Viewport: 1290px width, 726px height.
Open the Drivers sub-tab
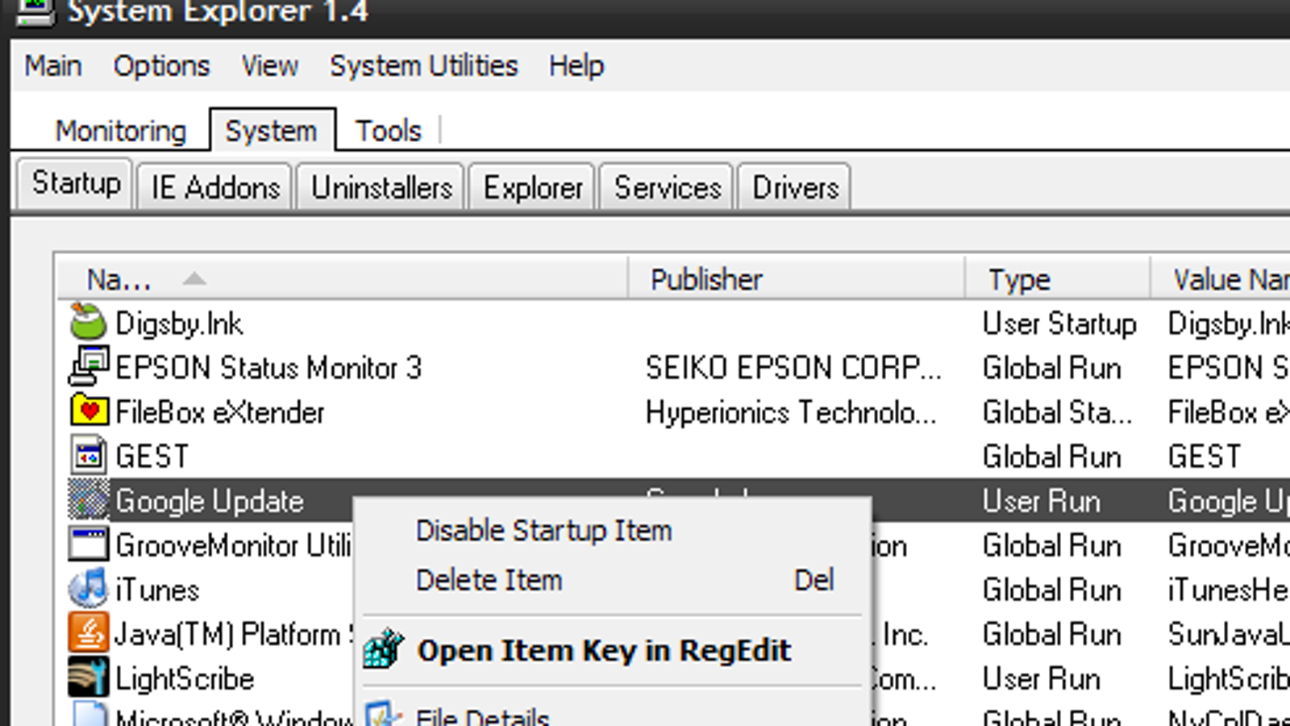point(795,187)
